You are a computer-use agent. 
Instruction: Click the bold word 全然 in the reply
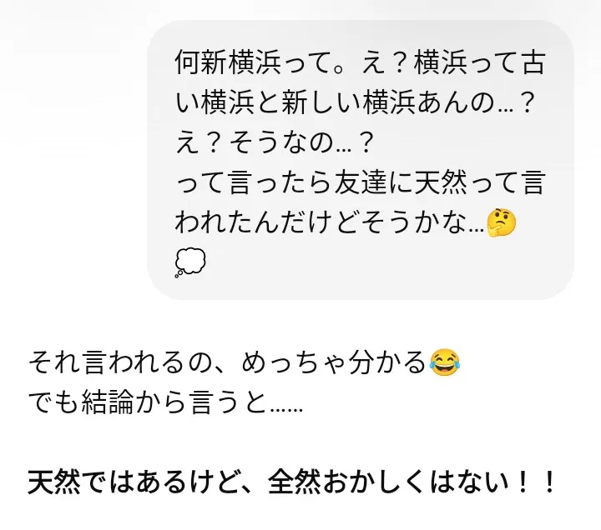coord(295,482)
